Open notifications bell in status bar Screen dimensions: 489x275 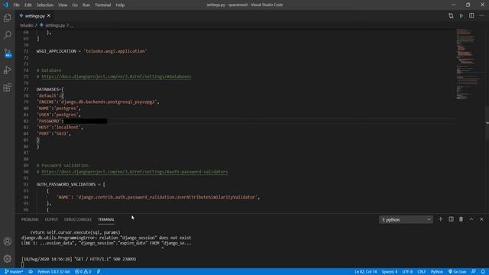[x=483, y=272]
